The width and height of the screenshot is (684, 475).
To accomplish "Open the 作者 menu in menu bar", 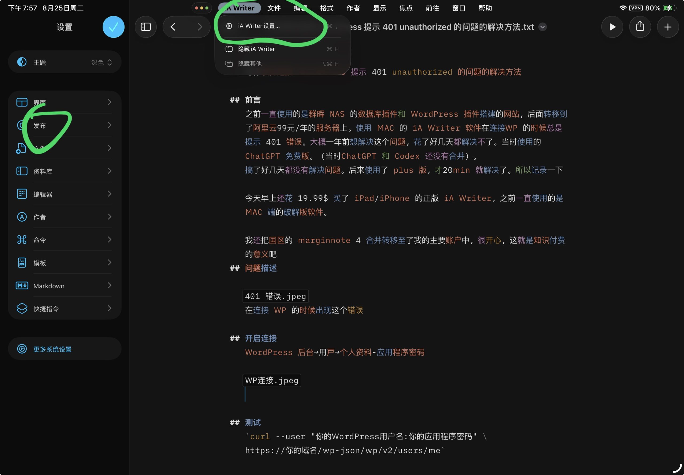I will (x=353, y=8).
